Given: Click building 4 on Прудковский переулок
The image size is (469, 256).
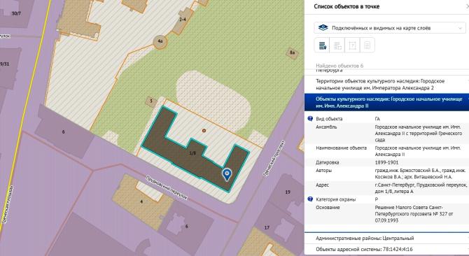Looking at the screenshot, I should [142, 201].
